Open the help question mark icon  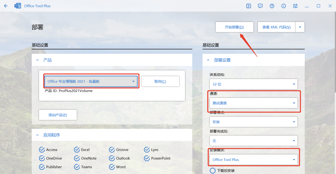click(272, 6)
